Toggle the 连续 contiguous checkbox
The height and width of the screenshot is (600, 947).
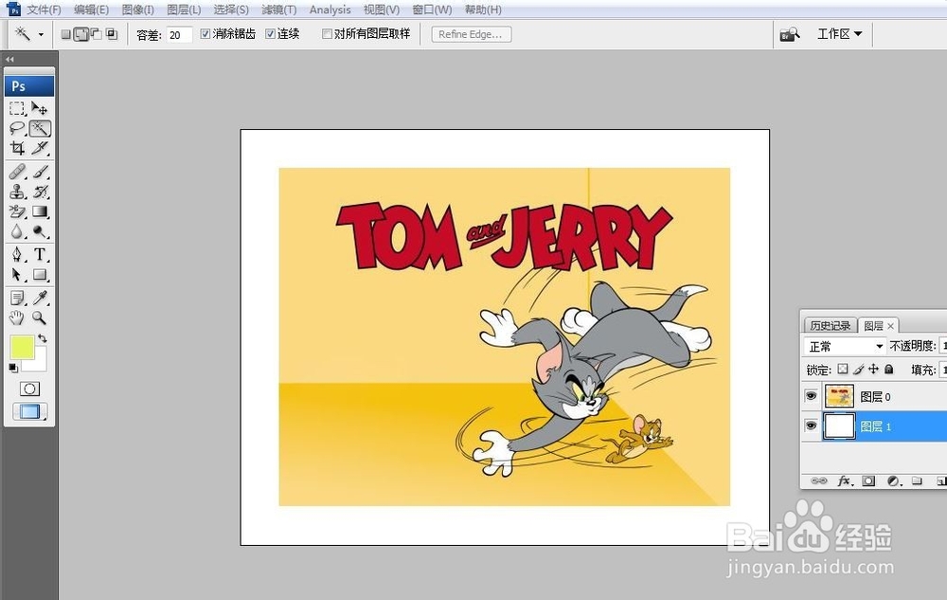(270, 34)
